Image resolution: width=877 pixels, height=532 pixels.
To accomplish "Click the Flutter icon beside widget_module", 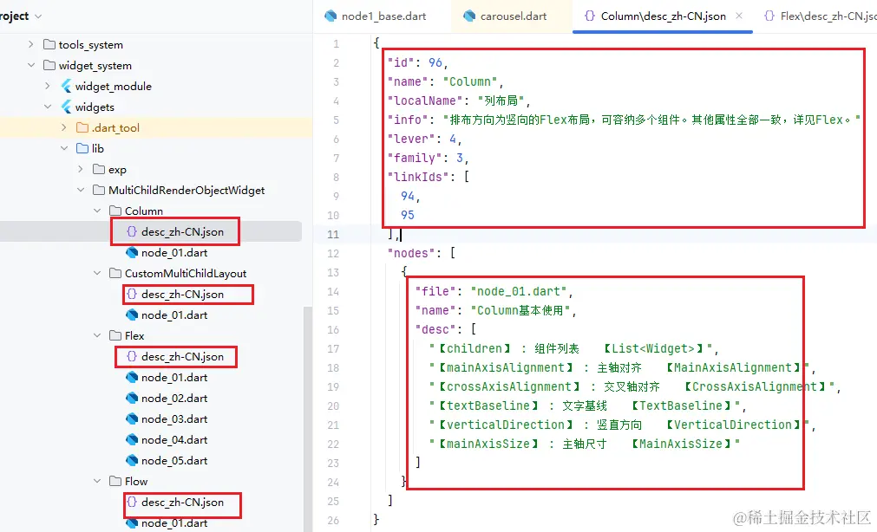I will [x=66, y=86].
